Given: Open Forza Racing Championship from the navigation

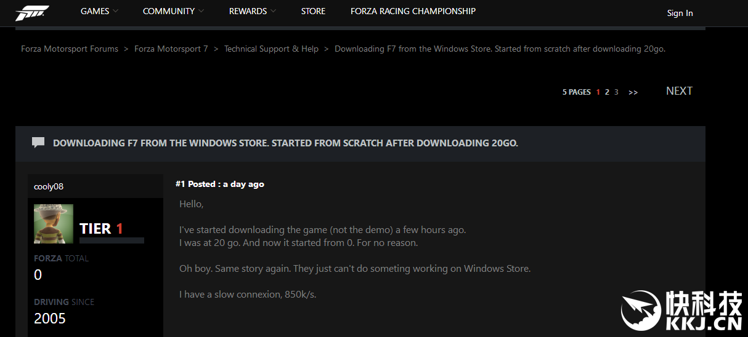Looking at the screenshot, I should [413, 11].
